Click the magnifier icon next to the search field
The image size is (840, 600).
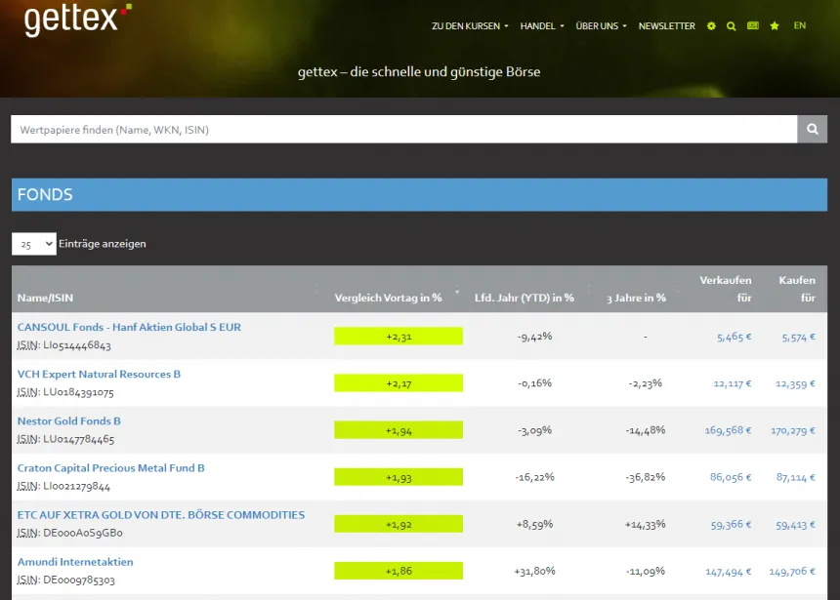pos(813,129)
